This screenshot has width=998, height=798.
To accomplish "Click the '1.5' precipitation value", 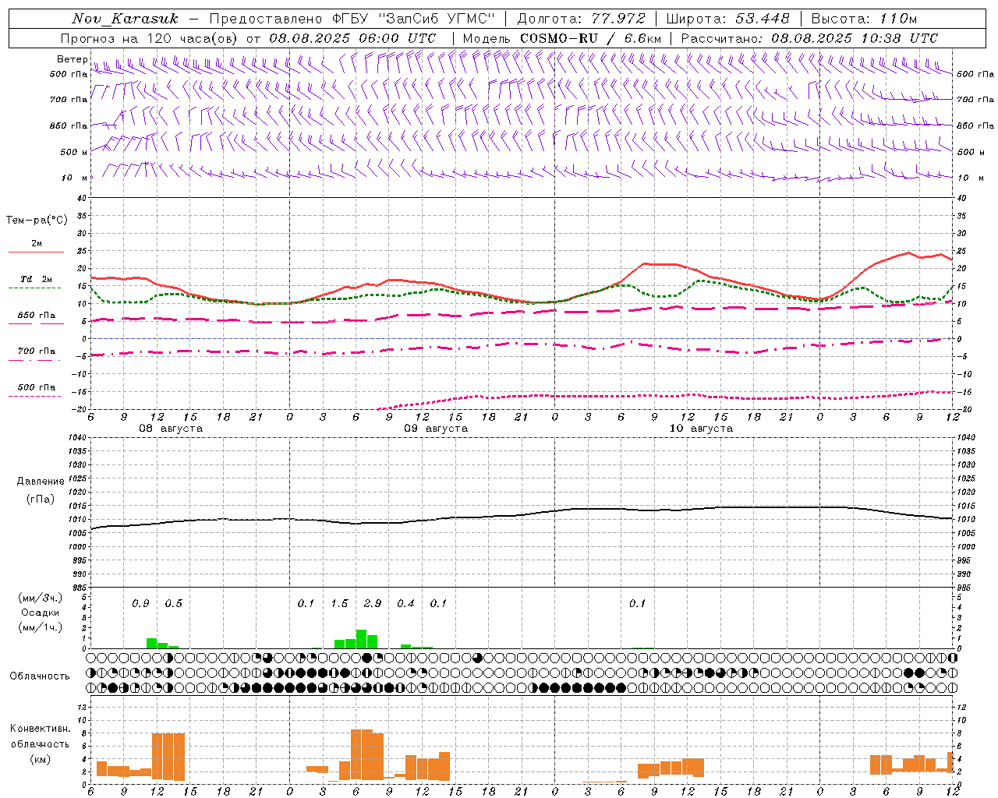I will click(339, 603).
